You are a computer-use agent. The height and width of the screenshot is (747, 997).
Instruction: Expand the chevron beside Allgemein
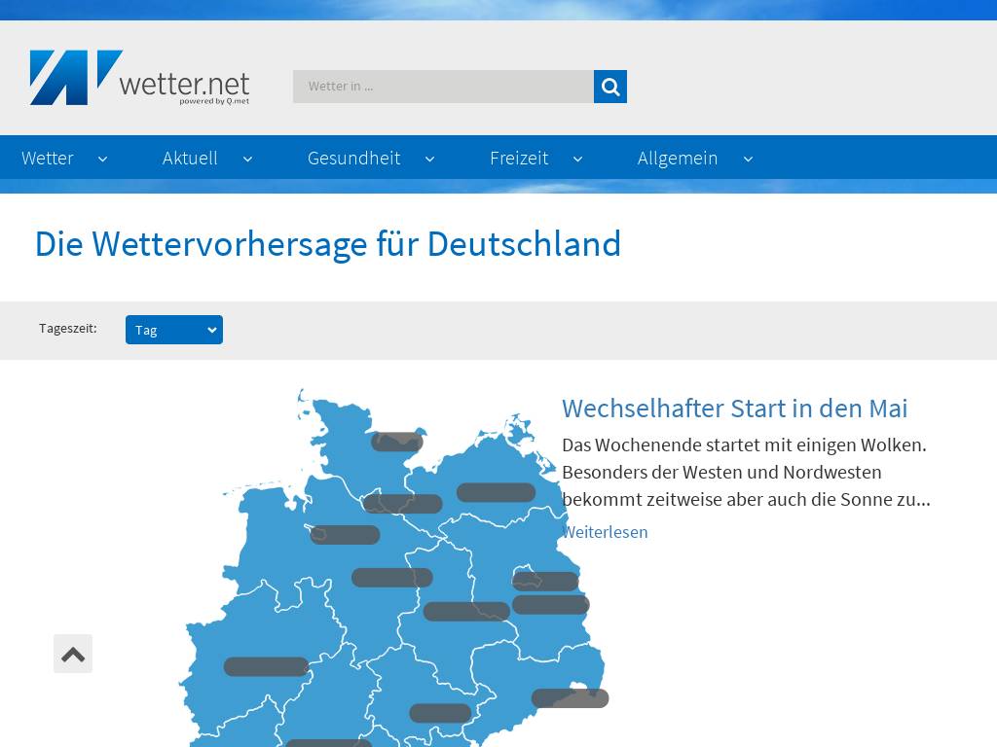[748, 159]
